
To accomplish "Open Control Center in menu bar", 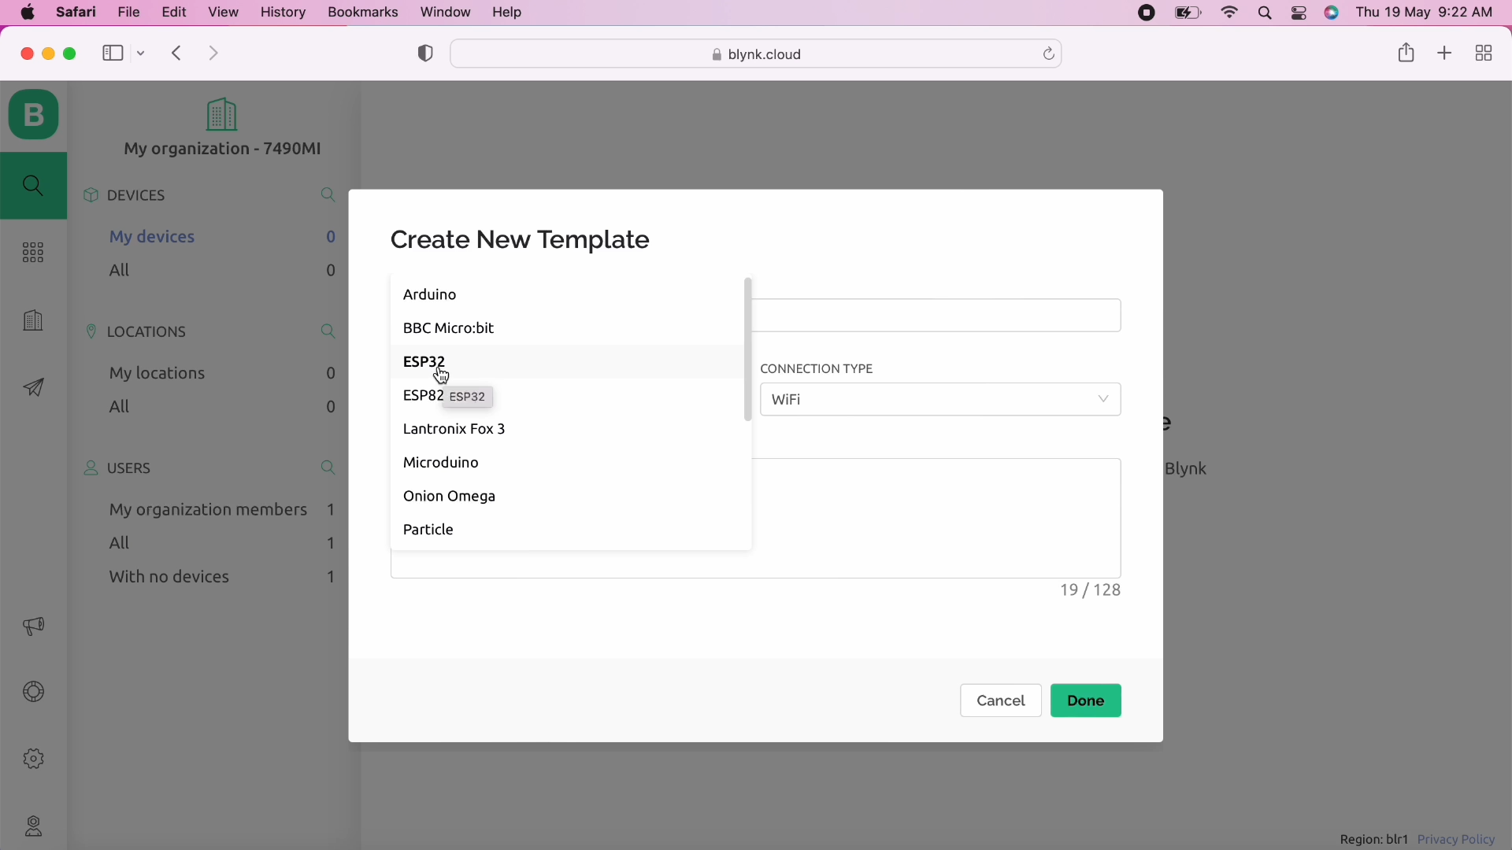I will [1300, 13].
